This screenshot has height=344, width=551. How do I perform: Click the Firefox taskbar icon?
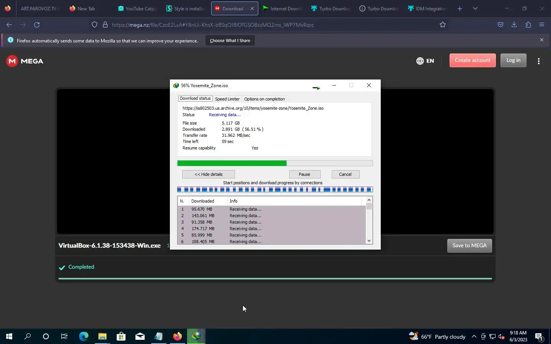[x=177, y=336]
